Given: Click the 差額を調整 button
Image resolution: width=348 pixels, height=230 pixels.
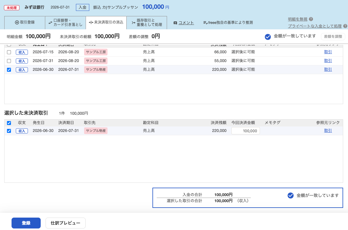Looking at the screenshot, I should tap(333, 37).
